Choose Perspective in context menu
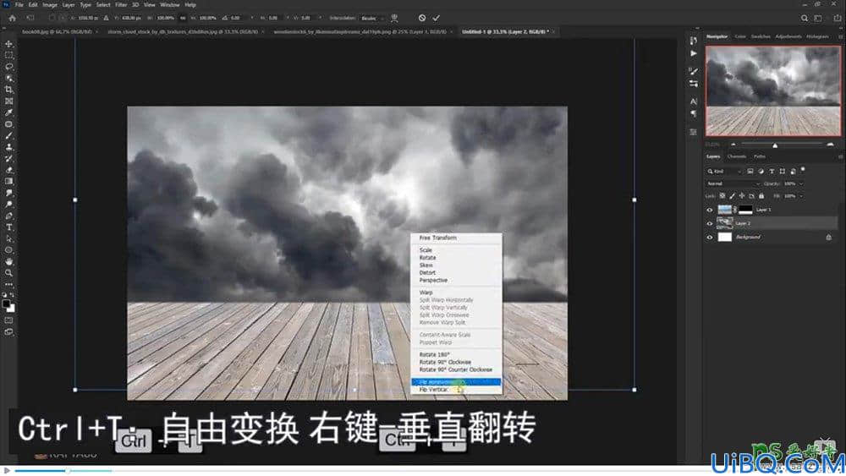 (457, 281)
